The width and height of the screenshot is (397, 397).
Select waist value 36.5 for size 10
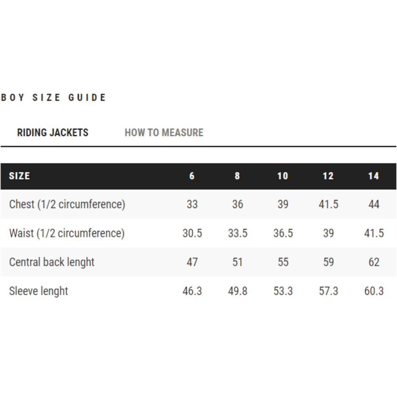(x=283, y=233)
